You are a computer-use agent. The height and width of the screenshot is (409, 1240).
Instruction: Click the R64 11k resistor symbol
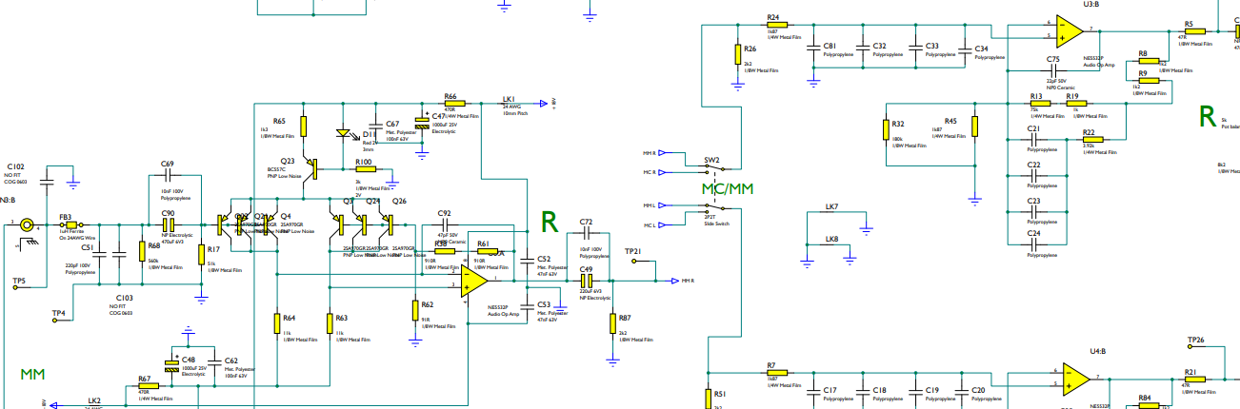click(276, 321)
